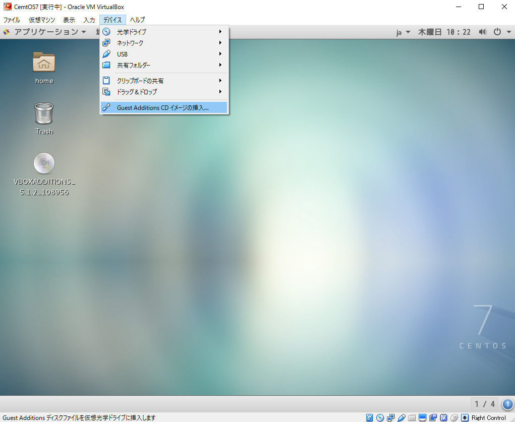515x422 pixels.
Task: Click the USB status bar icon
Action: coord(402,418)
